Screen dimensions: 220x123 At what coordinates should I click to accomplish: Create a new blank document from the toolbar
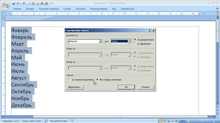click(29, 3)
